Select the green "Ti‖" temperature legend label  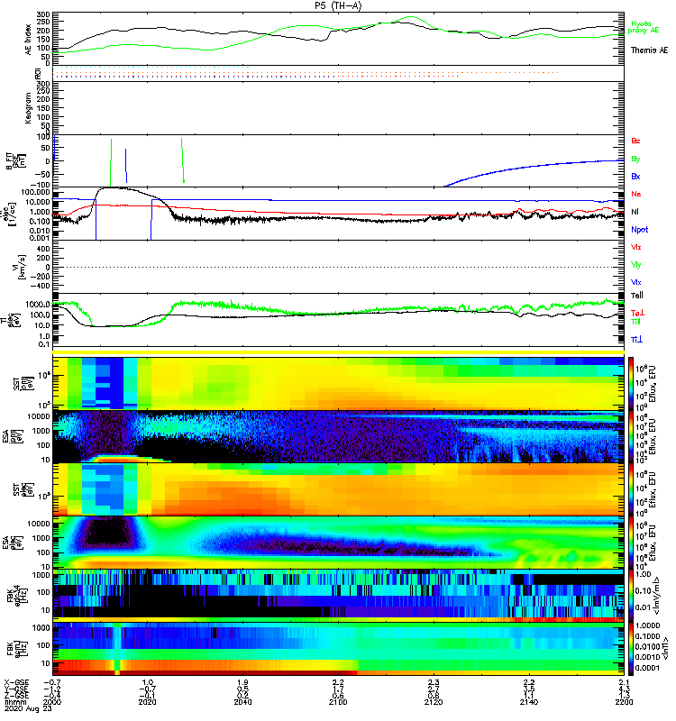pos(635,322)
